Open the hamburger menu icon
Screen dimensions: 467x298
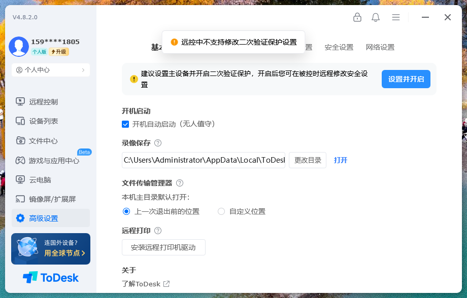[396, 17]
